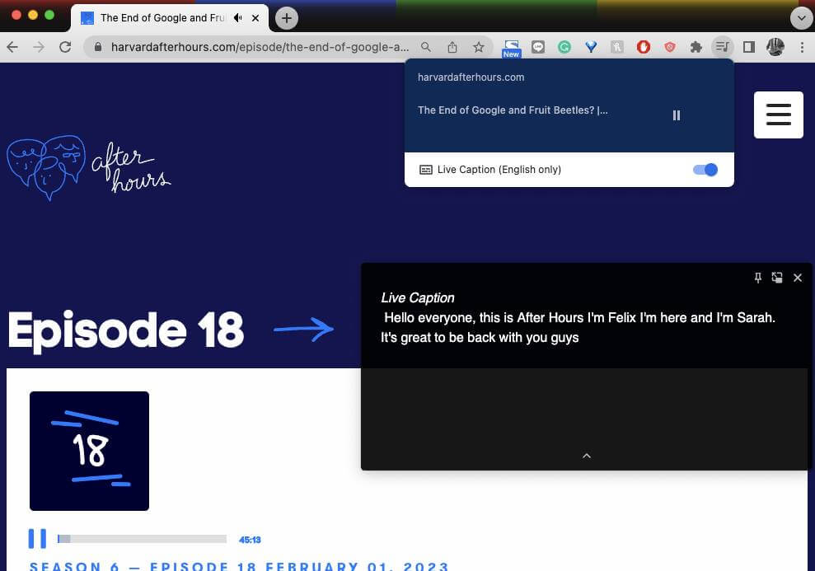Viewport: 815px width, 571px height.
Task: Collapse the Live Caption panel with the chevron
Action: (587, 456)
